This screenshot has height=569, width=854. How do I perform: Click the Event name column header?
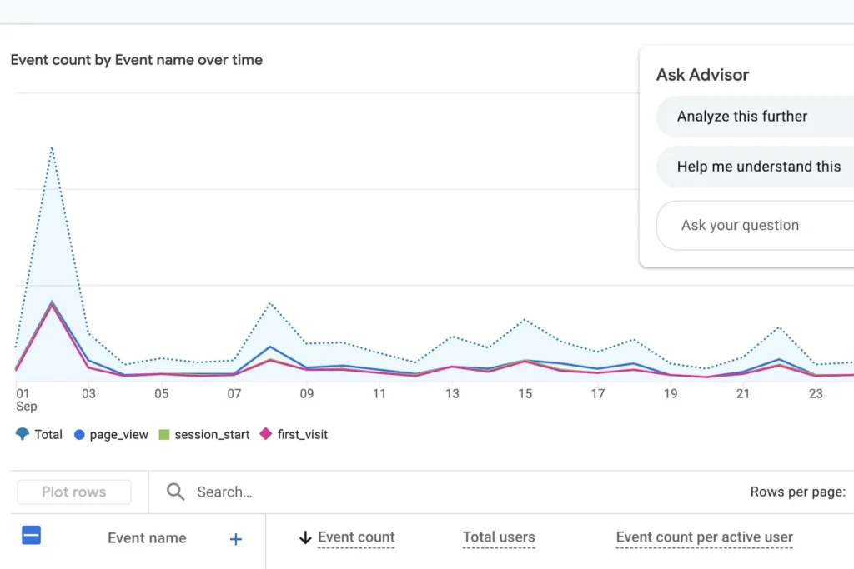click(x=147, y=538)
